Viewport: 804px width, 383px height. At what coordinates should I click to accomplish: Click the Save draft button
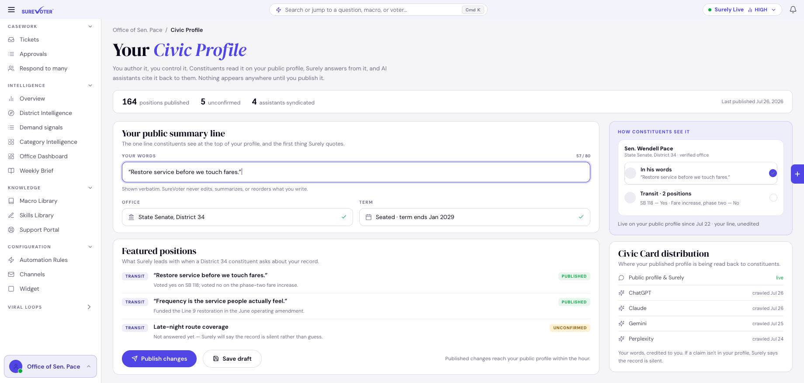(x=232, y=359)
